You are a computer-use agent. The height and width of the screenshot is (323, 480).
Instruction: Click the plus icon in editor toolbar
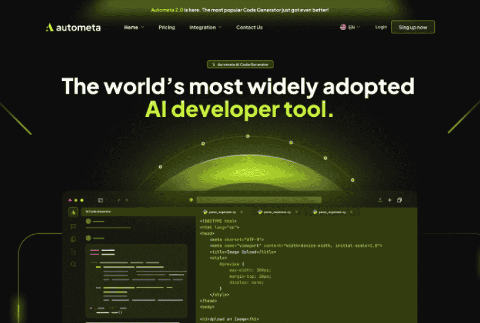point(389,200)
